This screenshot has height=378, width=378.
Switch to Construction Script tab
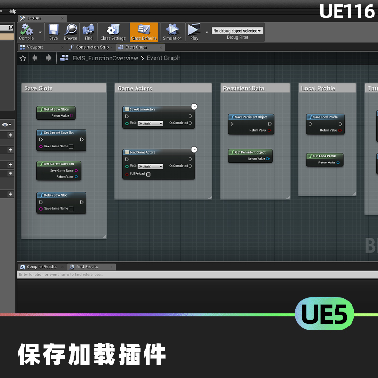[x=92, y=47]
